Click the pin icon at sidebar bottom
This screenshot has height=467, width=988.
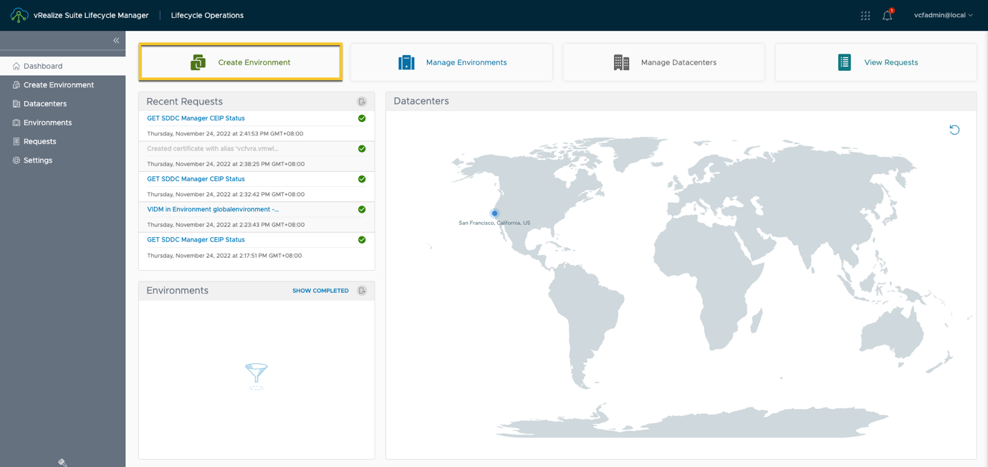point(62,463)
